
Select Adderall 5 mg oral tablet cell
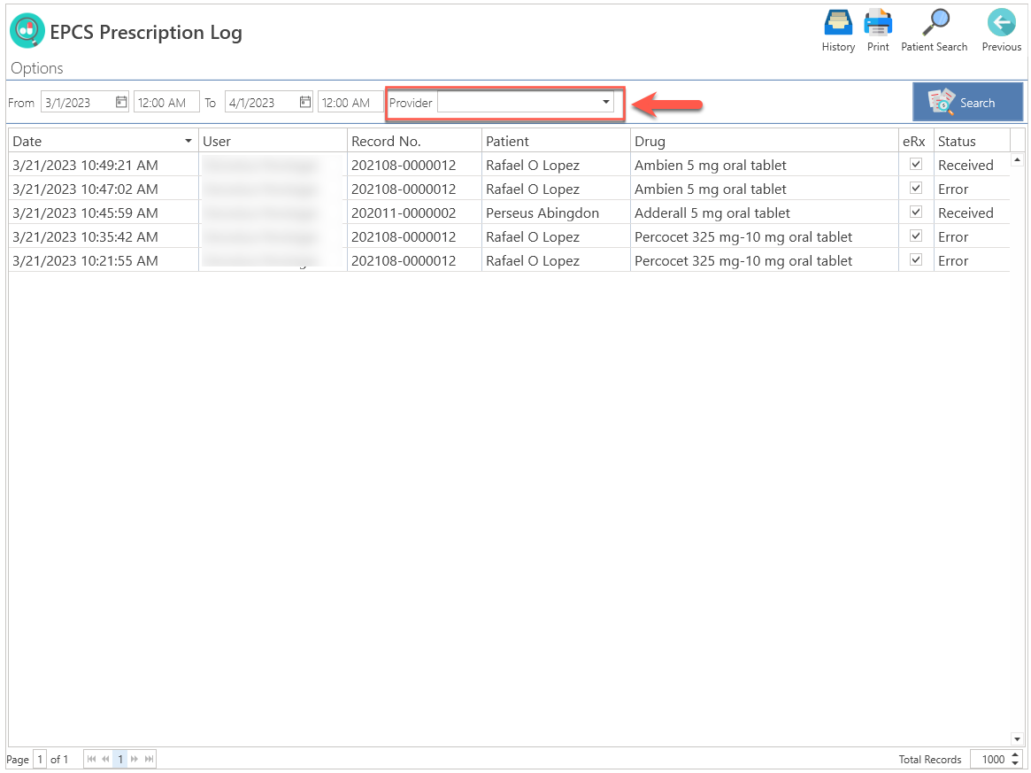tap(764, 213)
